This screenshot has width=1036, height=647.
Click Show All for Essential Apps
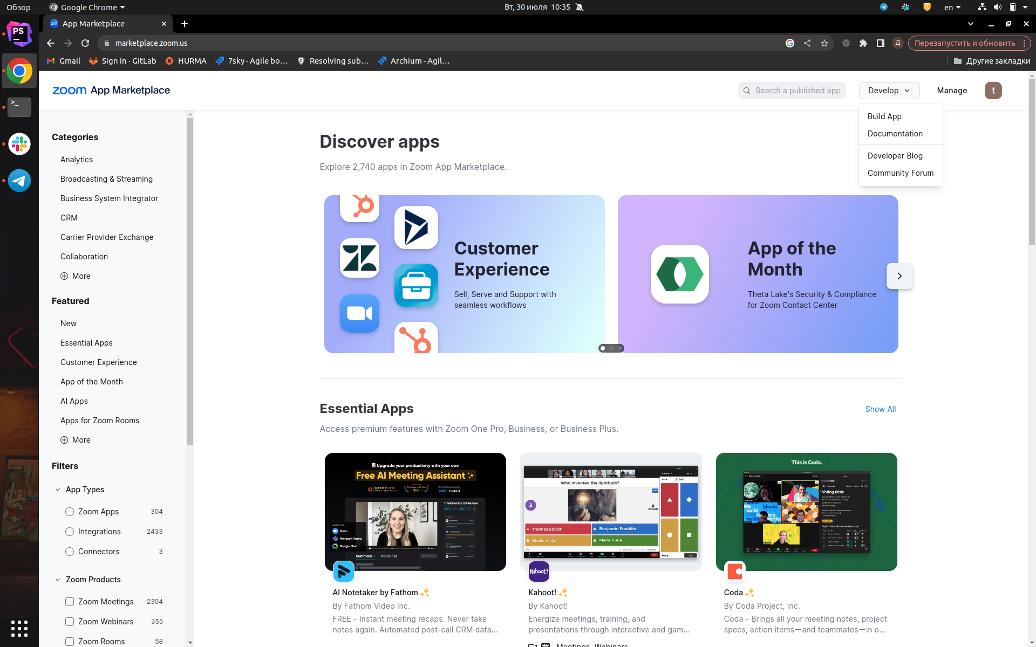click(x=881, y=409)
